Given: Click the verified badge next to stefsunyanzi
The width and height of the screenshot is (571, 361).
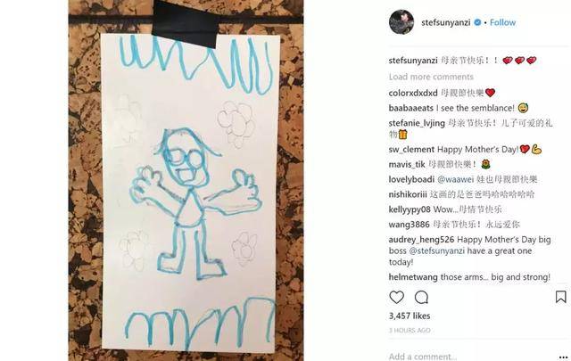Looking at the screenshot, I should click(477, 22).
